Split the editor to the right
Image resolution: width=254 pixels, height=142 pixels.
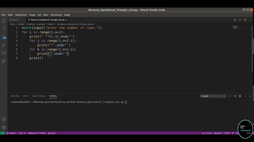245,20
